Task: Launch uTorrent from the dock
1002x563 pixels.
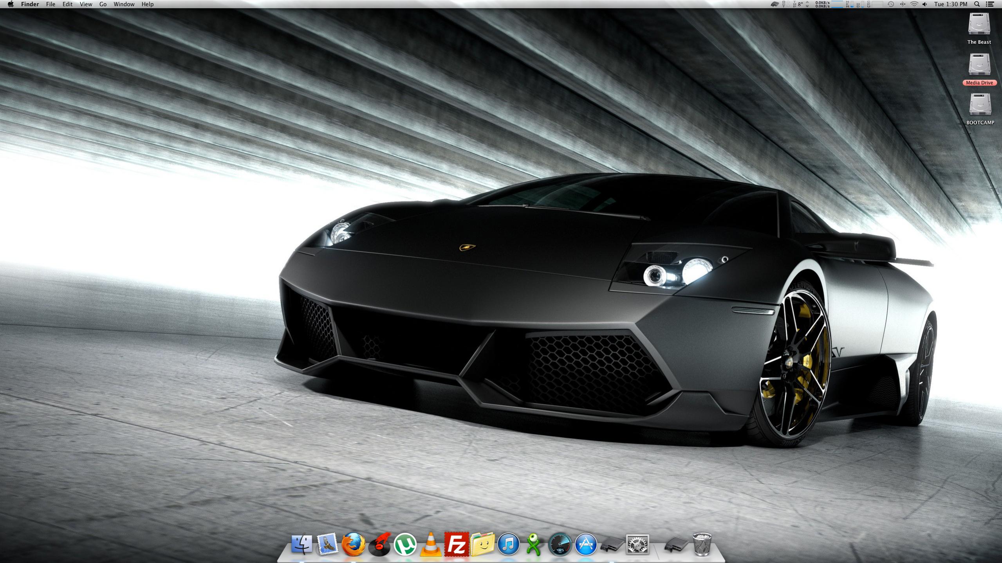Action: coord(405,544)
